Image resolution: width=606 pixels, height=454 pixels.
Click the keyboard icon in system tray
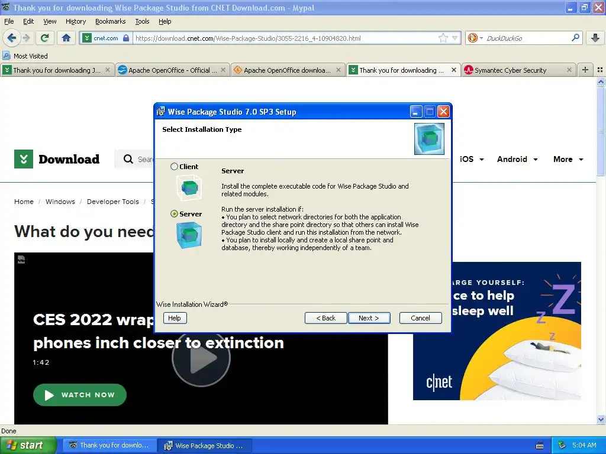[x=540, y=446]
